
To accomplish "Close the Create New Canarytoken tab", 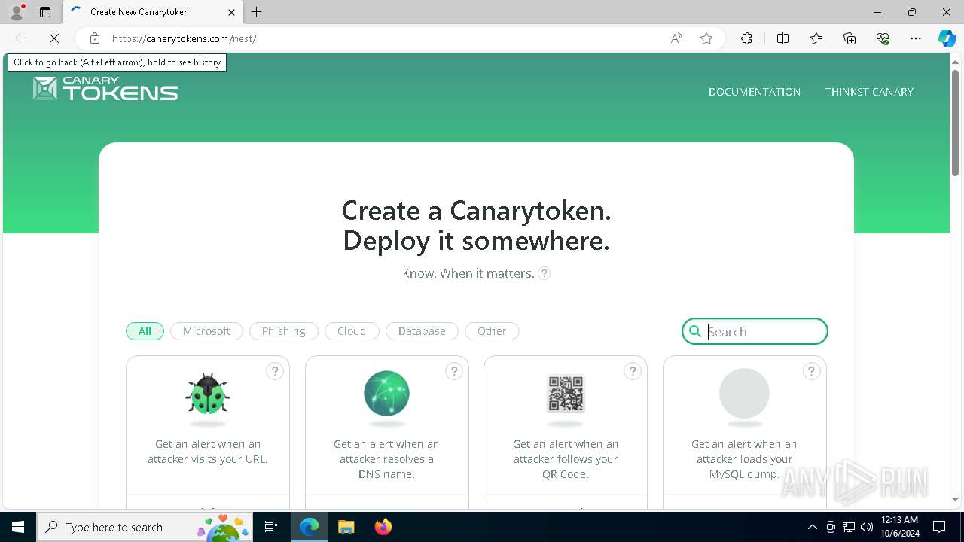I will tap(231, 12).
